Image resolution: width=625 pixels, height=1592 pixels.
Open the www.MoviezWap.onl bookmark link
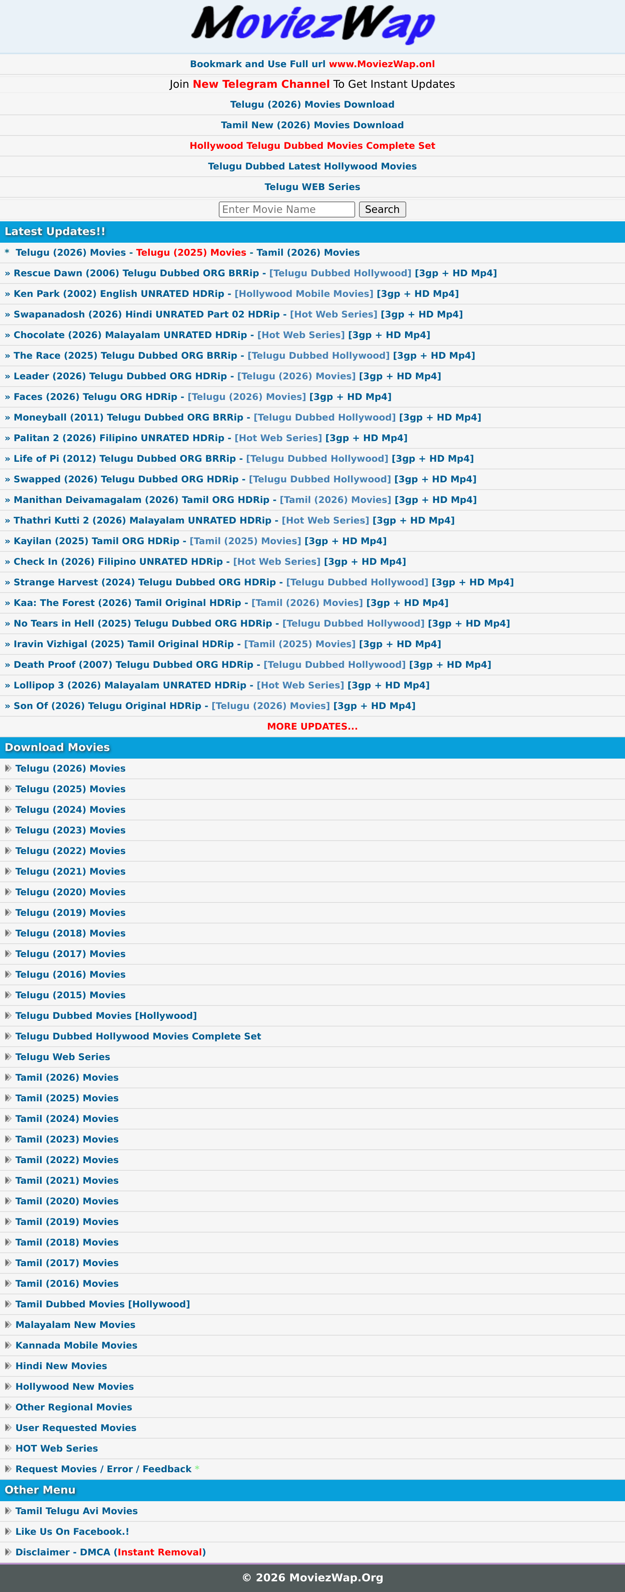tap(382, 64)
